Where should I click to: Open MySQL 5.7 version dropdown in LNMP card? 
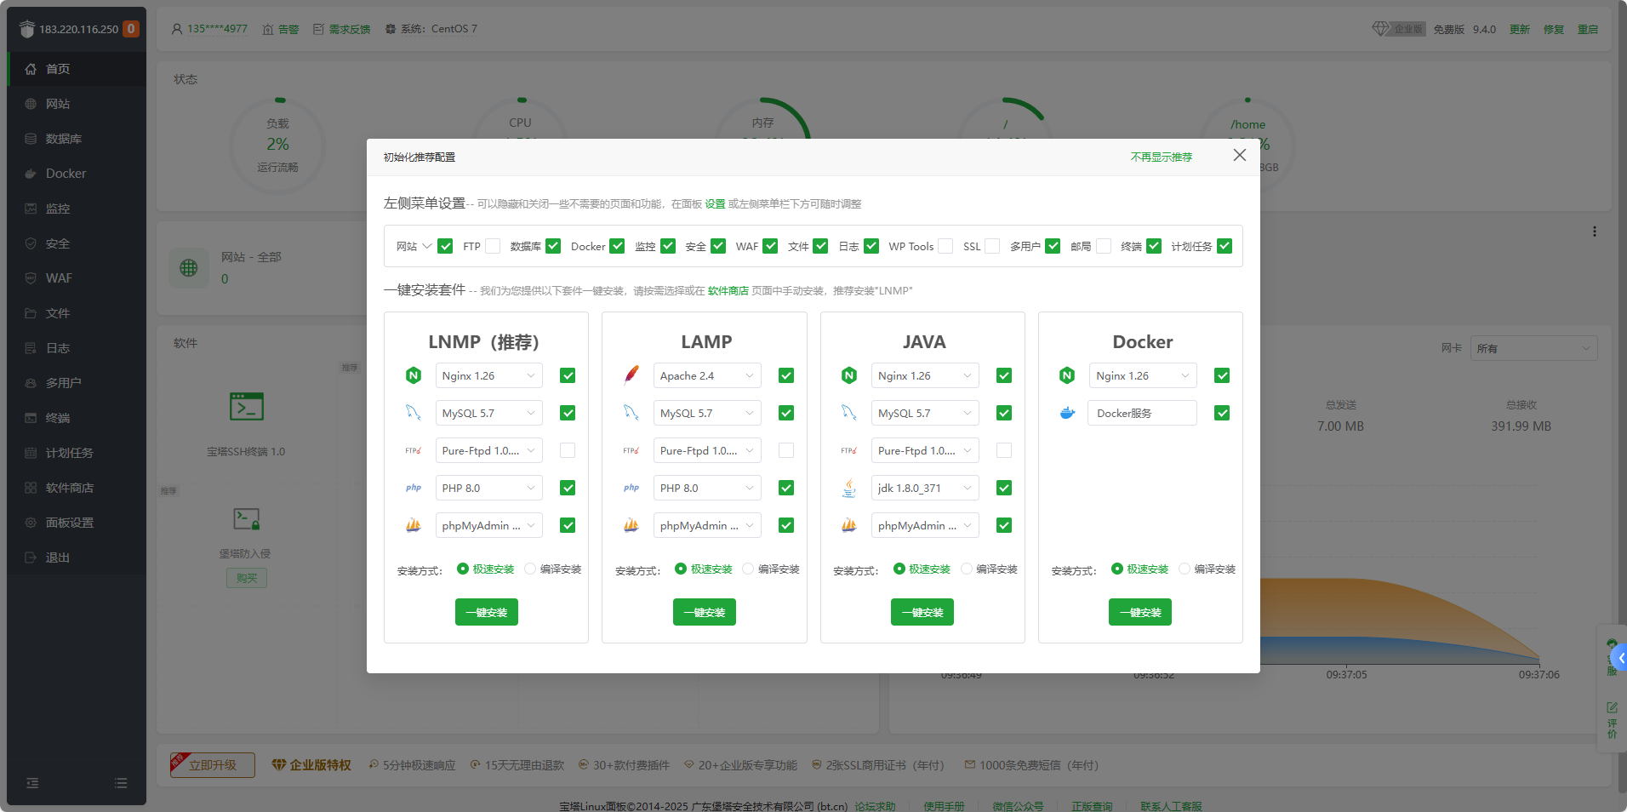point(488,413)
